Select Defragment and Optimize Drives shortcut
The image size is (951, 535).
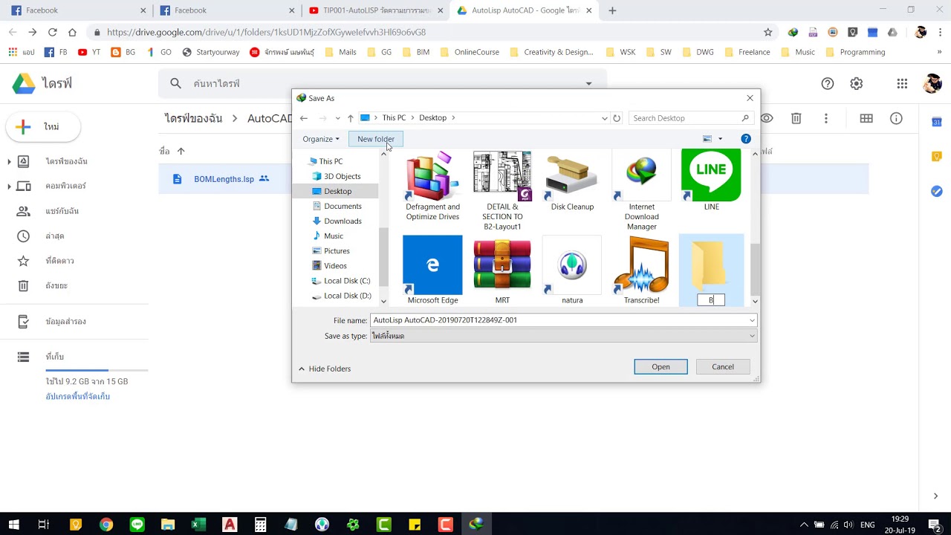click(x=432, y=186)
